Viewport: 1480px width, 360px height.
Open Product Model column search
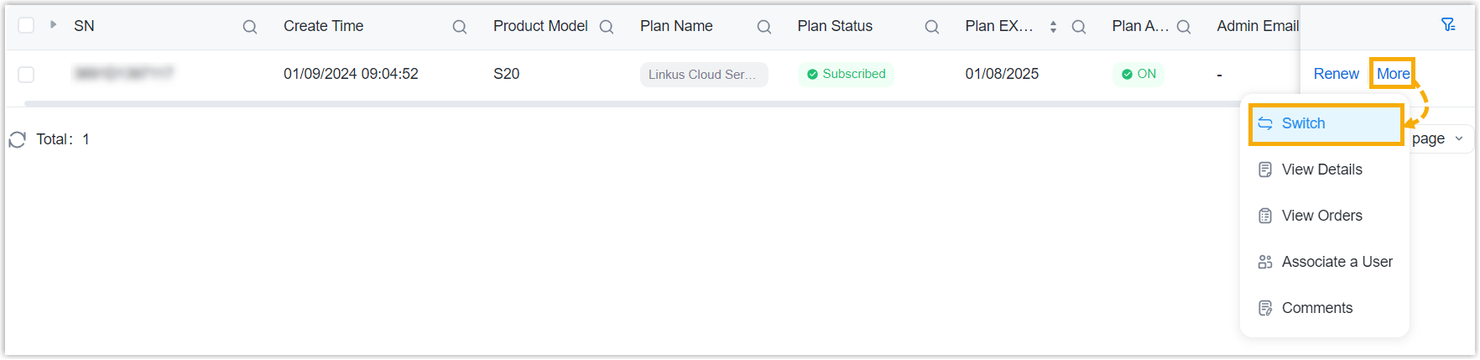pos(607,27)
